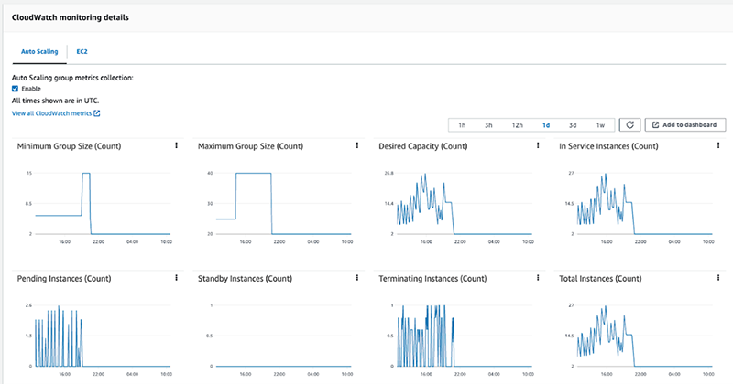Click the Minimum Group Size (Count) title
Viewport: 733px width, 384px height.
point(70,146)
